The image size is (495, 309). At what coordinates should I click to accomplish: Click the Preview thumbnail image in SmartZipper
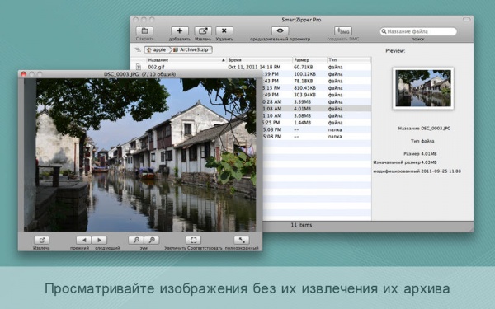click(423, 88)
